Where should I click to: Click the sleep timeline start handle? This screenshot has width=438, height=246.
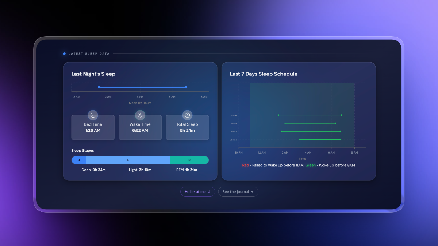pos(99,87)
